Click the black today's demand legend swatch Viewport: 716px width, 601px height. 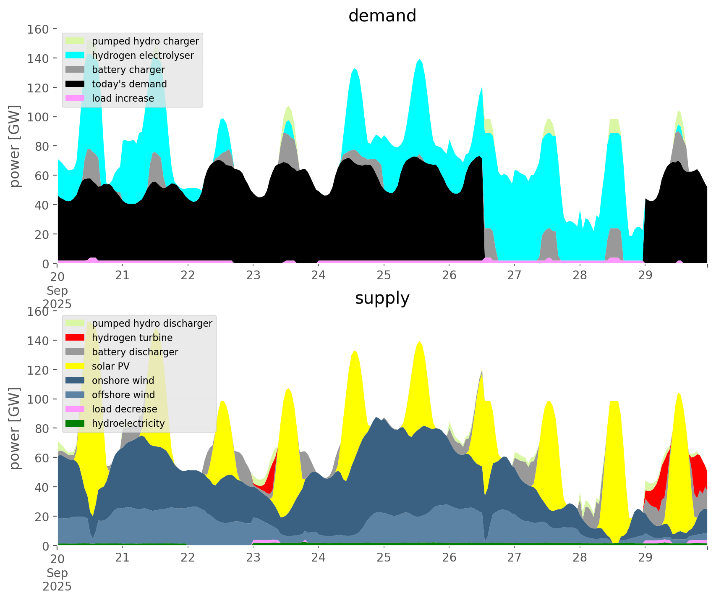pos(76,84)
